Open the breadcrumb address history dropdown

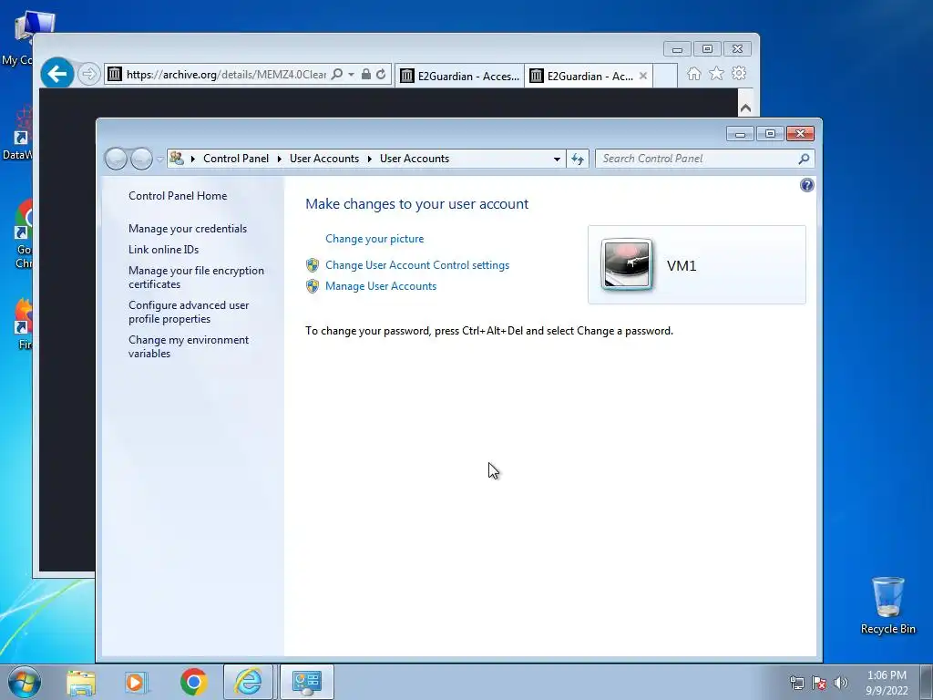pyautogui.click(x=557, y=159)
